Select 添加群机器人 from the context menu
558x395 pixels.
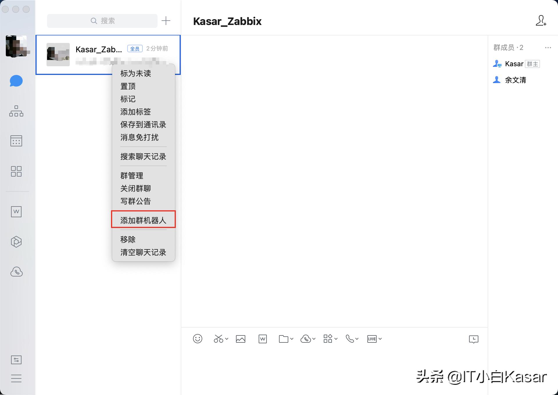coord(143,220)
